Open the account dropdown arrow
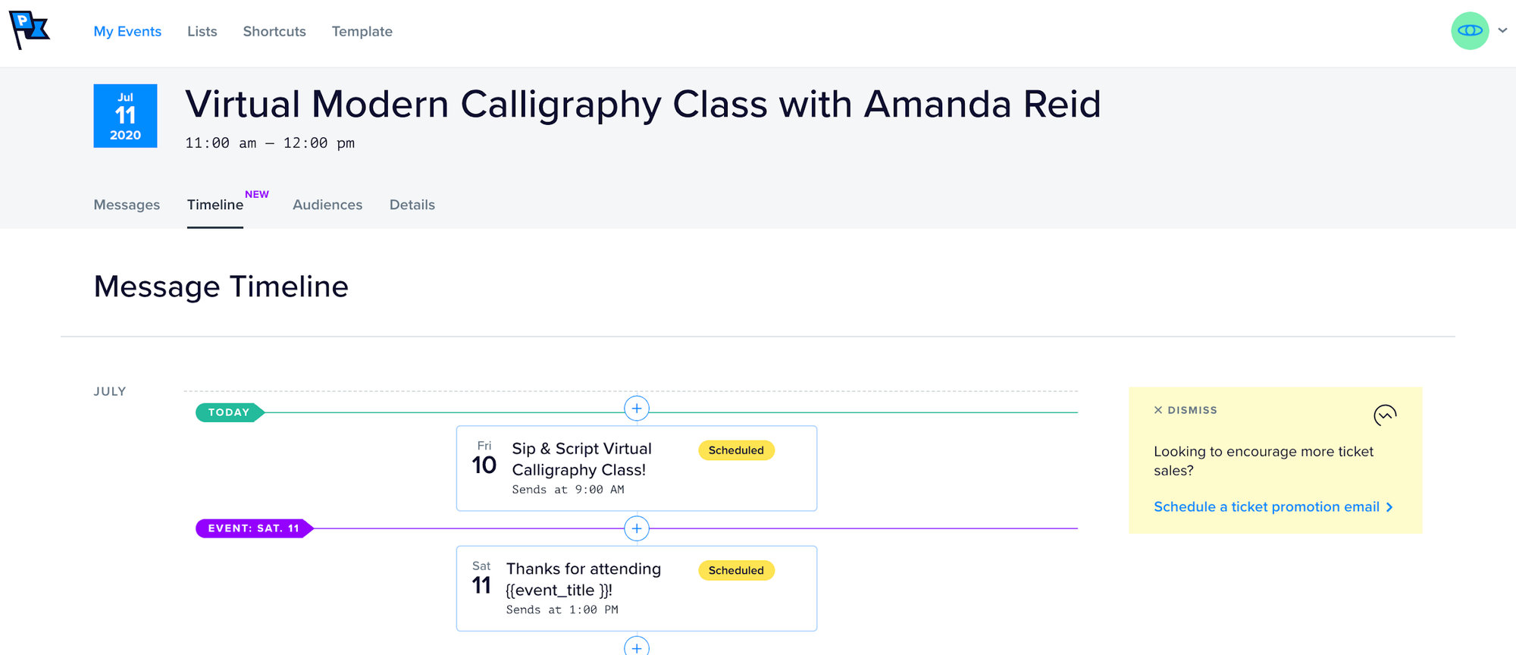 click(x=1502, y=31)
